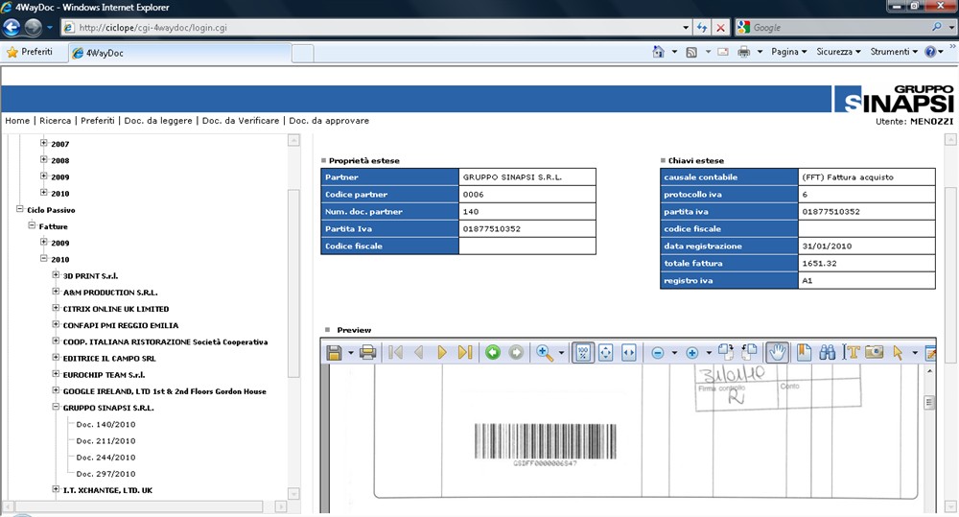Open Preferiti favorites button in browser

(30, 52)
